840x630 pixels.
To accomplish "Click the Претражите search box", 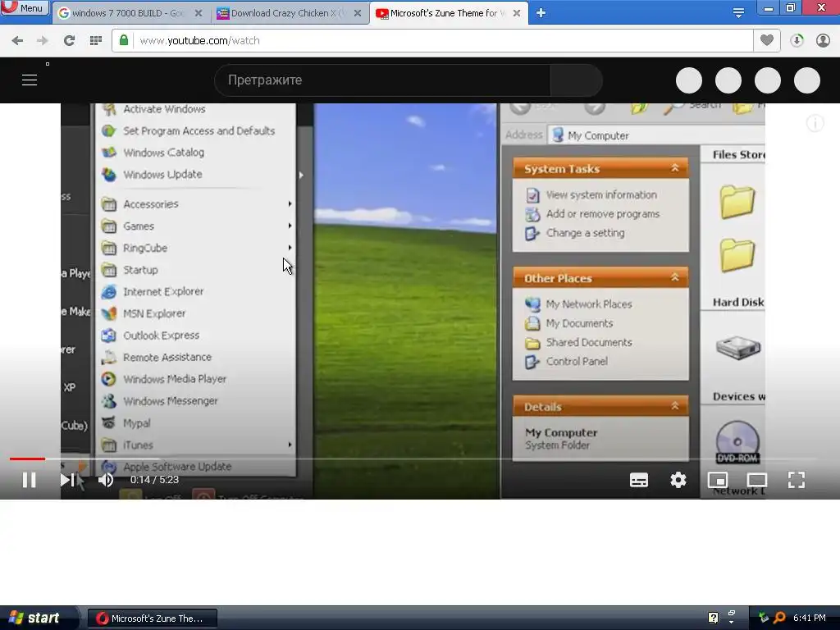I will (x=382, y=80).
